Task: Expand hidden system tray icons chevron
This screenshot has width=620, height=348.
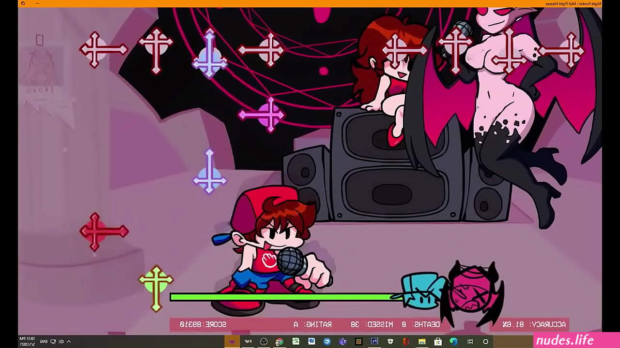Action: pyautogui.click(x=69, y=342)
